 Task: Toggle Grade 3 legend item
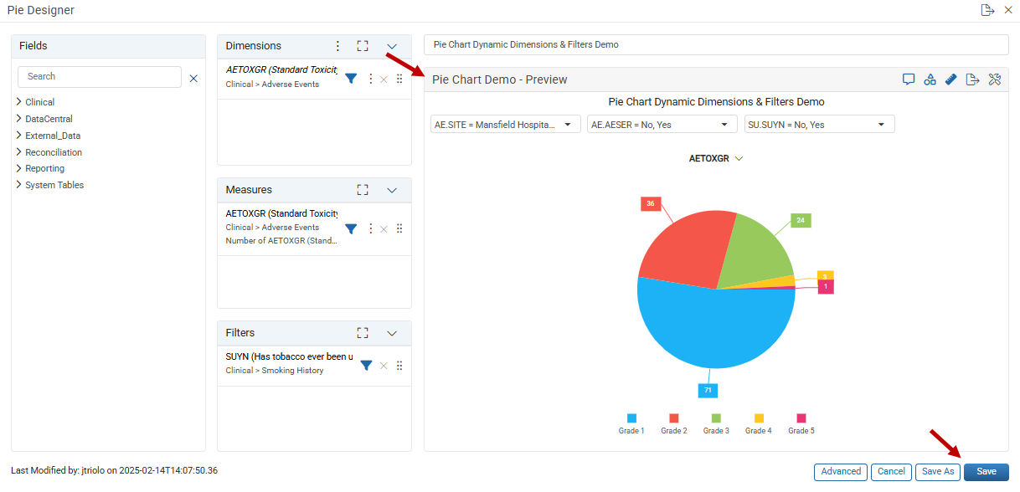pos(716,424)
